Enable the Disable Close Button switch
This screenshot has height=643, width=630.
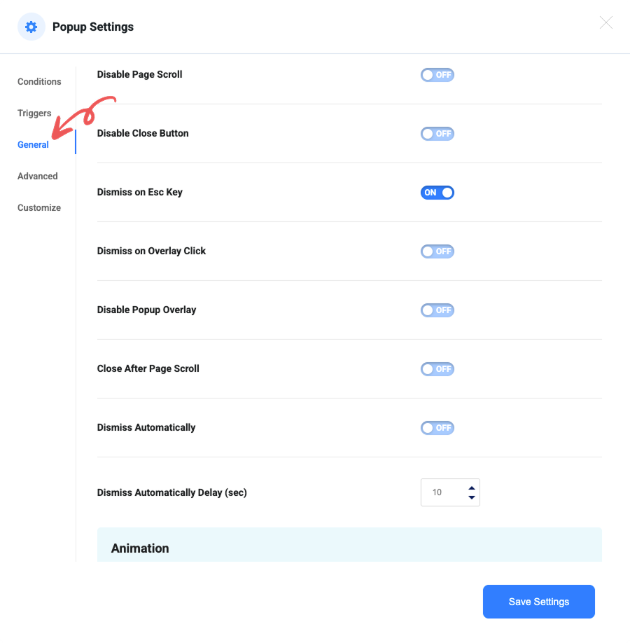pos(437,134)
